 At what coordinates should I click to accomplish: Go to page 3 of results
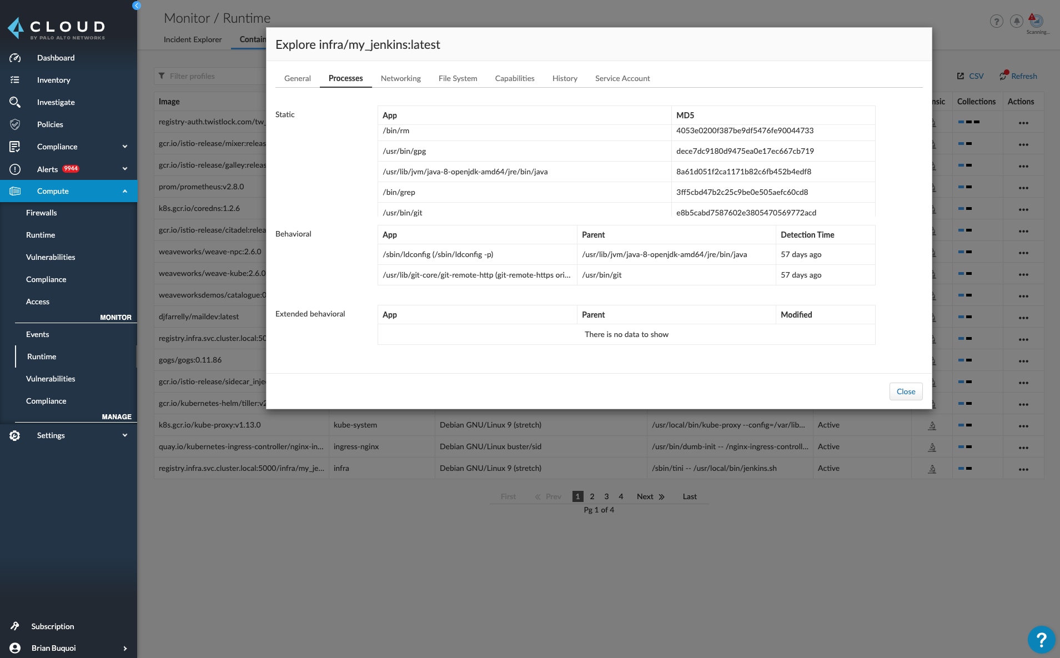coord(606,496)
